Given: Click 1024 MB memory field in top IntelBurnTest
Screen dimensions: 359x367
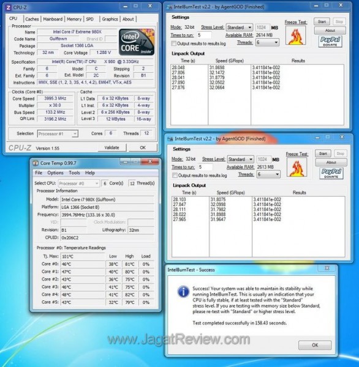Looking at the screenshot, I should [x=262, y=28].
